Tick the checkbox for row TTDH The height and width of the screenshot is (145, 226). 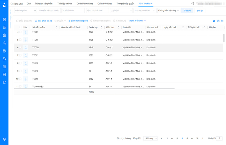click(x=20, y=40)
